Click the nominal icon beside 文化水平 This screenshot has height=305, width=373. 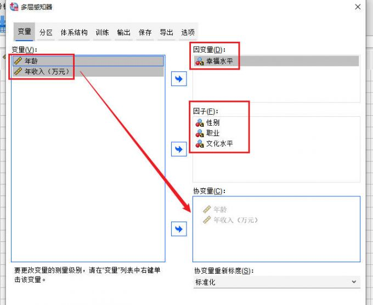click(200, 144)
